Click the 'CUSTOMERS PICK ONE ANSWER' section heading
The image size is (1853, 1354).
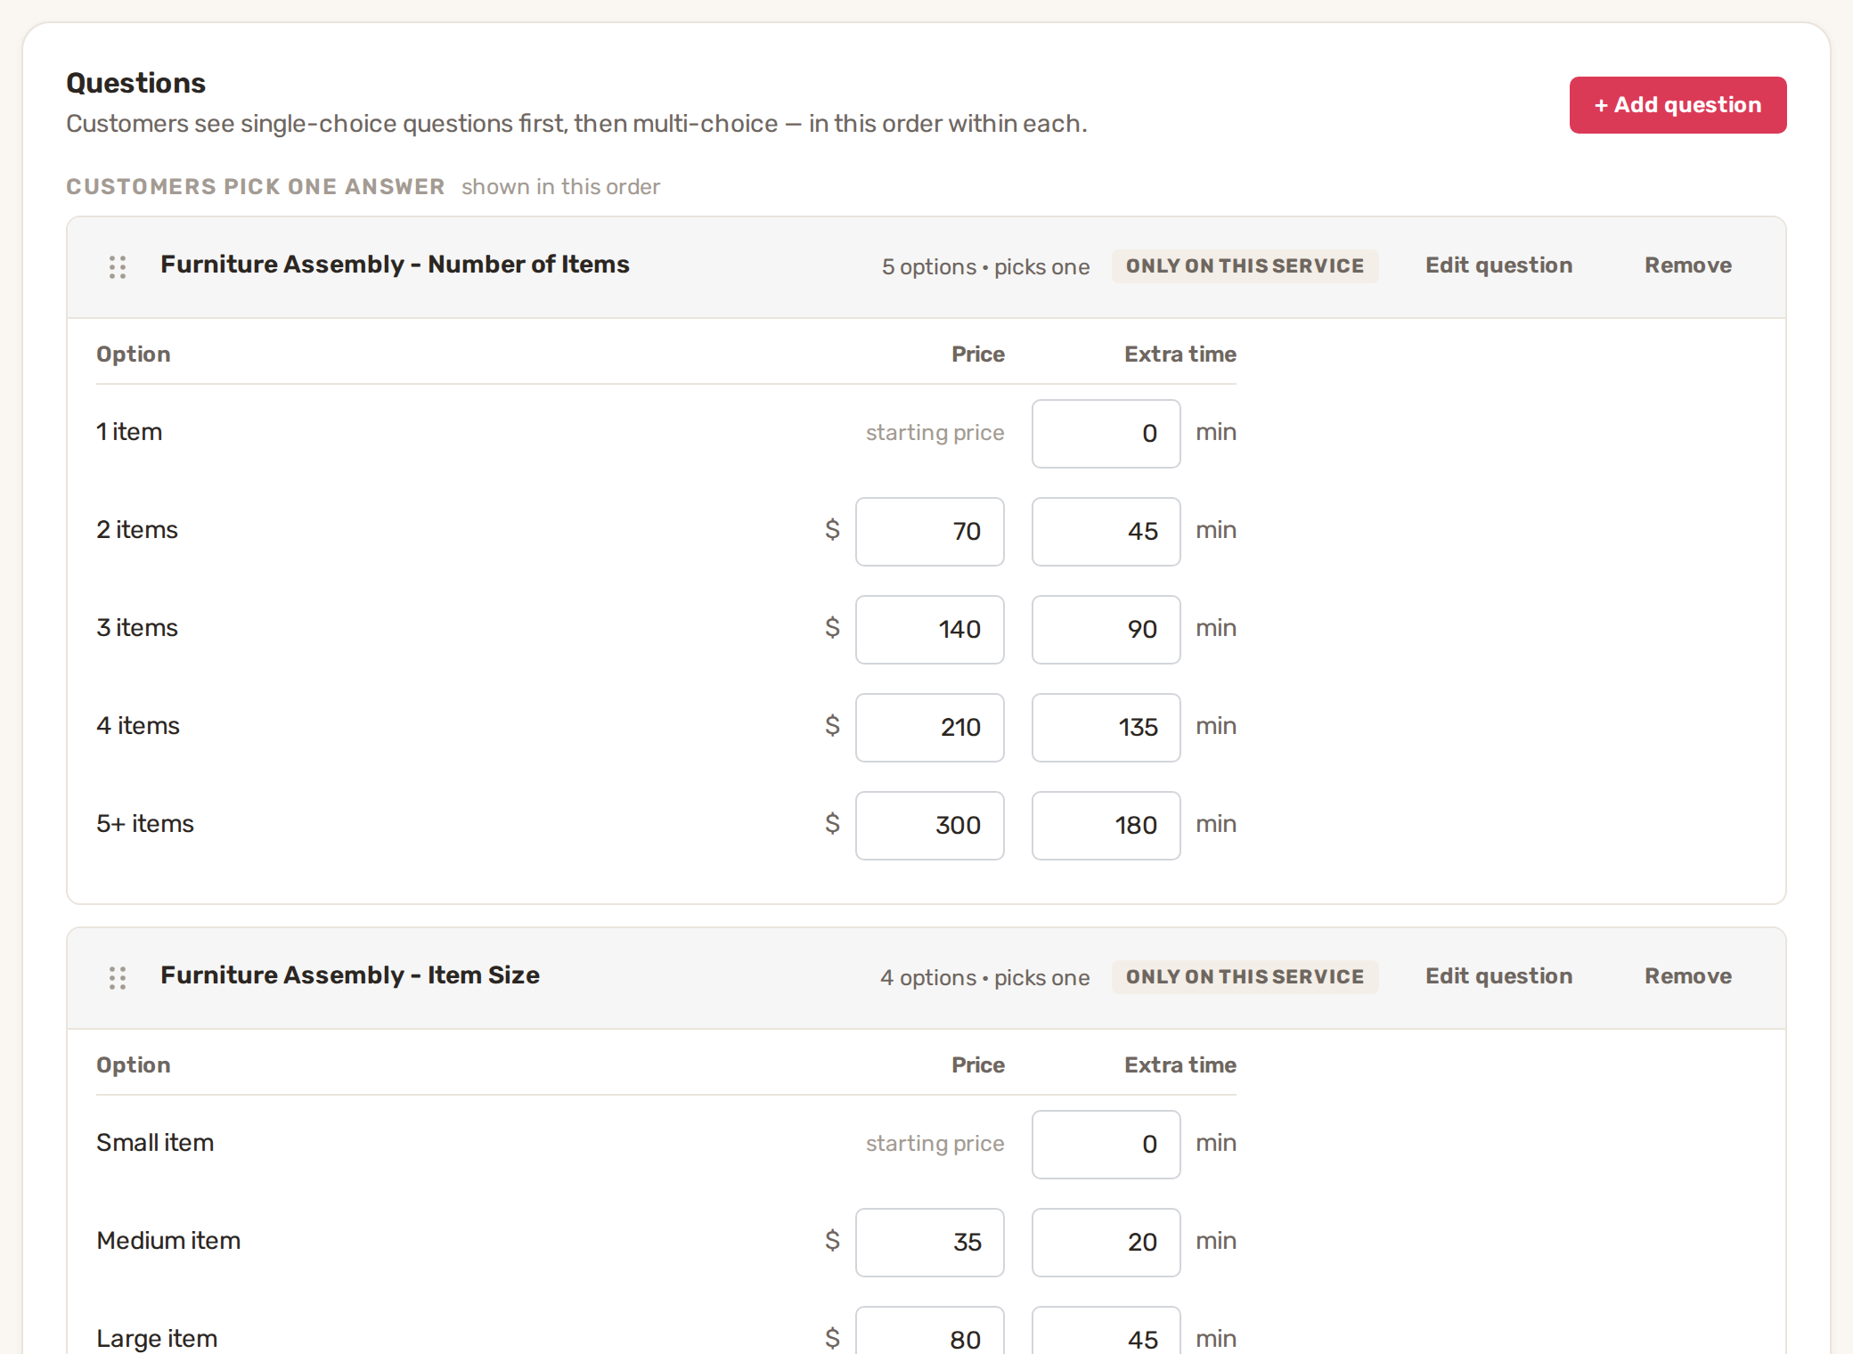(255, 187)
